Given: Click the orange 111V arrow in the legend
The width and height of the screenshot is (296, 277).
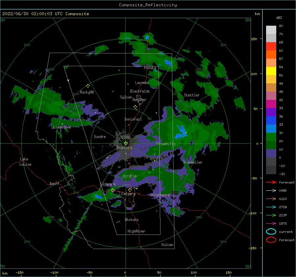Looking at the screenshot, I should coord(271,199).
